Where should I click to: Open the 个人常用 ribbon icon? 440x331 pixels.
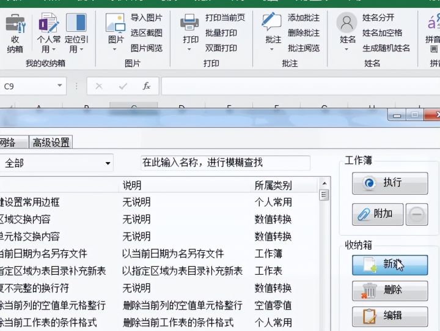click(49, 23)
